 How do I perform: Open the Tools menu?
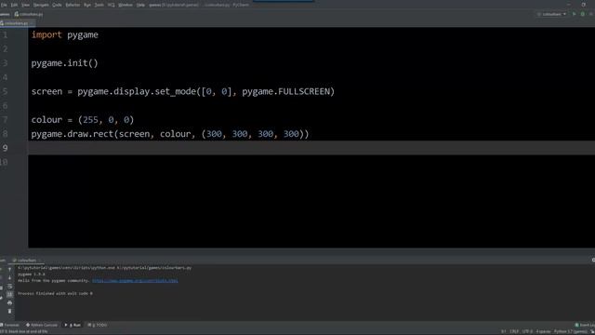[99, 5]
